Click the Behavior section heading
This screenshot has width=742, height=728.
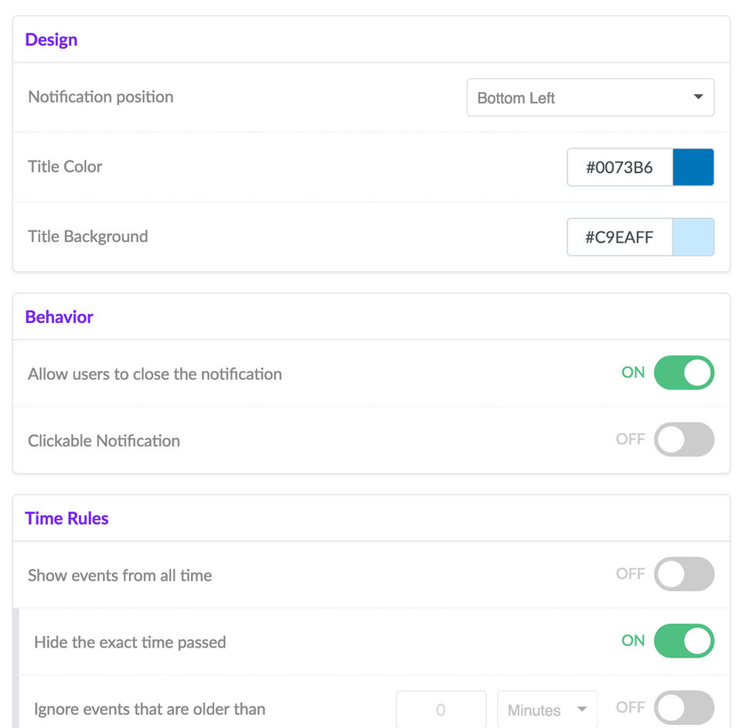pyautogui.click(x=59, y=317)
